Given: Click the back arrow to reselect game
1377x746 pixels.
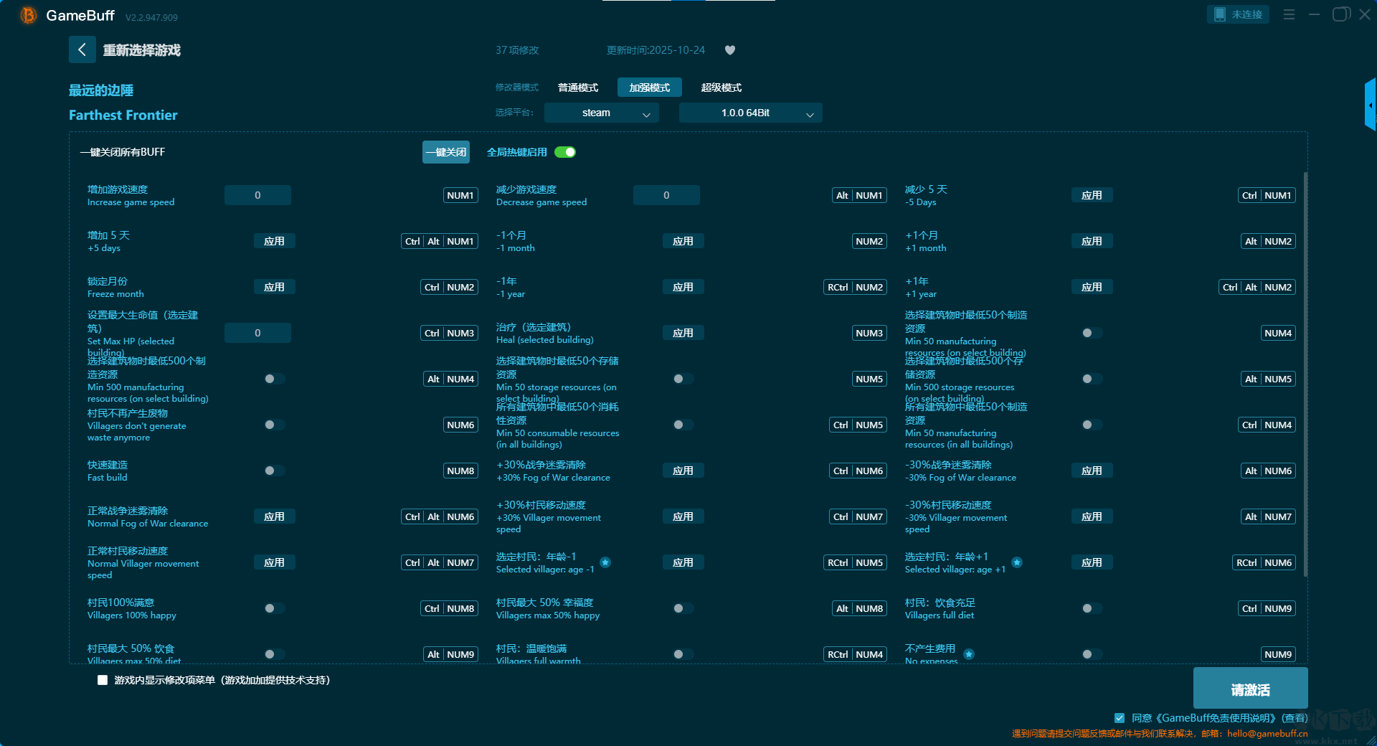Looking at the screenshot, I should [x=82, y=49].
